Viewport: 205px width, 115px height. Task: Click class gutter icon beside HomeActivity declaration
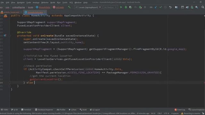5,16
